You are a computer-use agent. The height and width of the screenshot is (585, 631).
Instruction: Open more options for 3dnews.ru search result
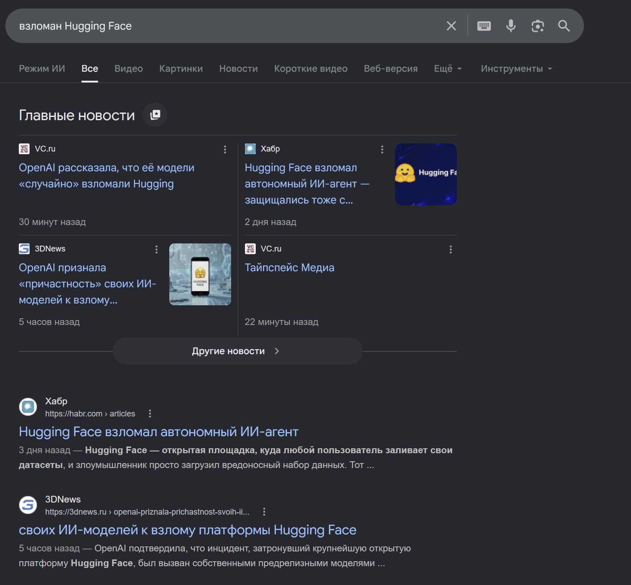[x=264, y=511]
